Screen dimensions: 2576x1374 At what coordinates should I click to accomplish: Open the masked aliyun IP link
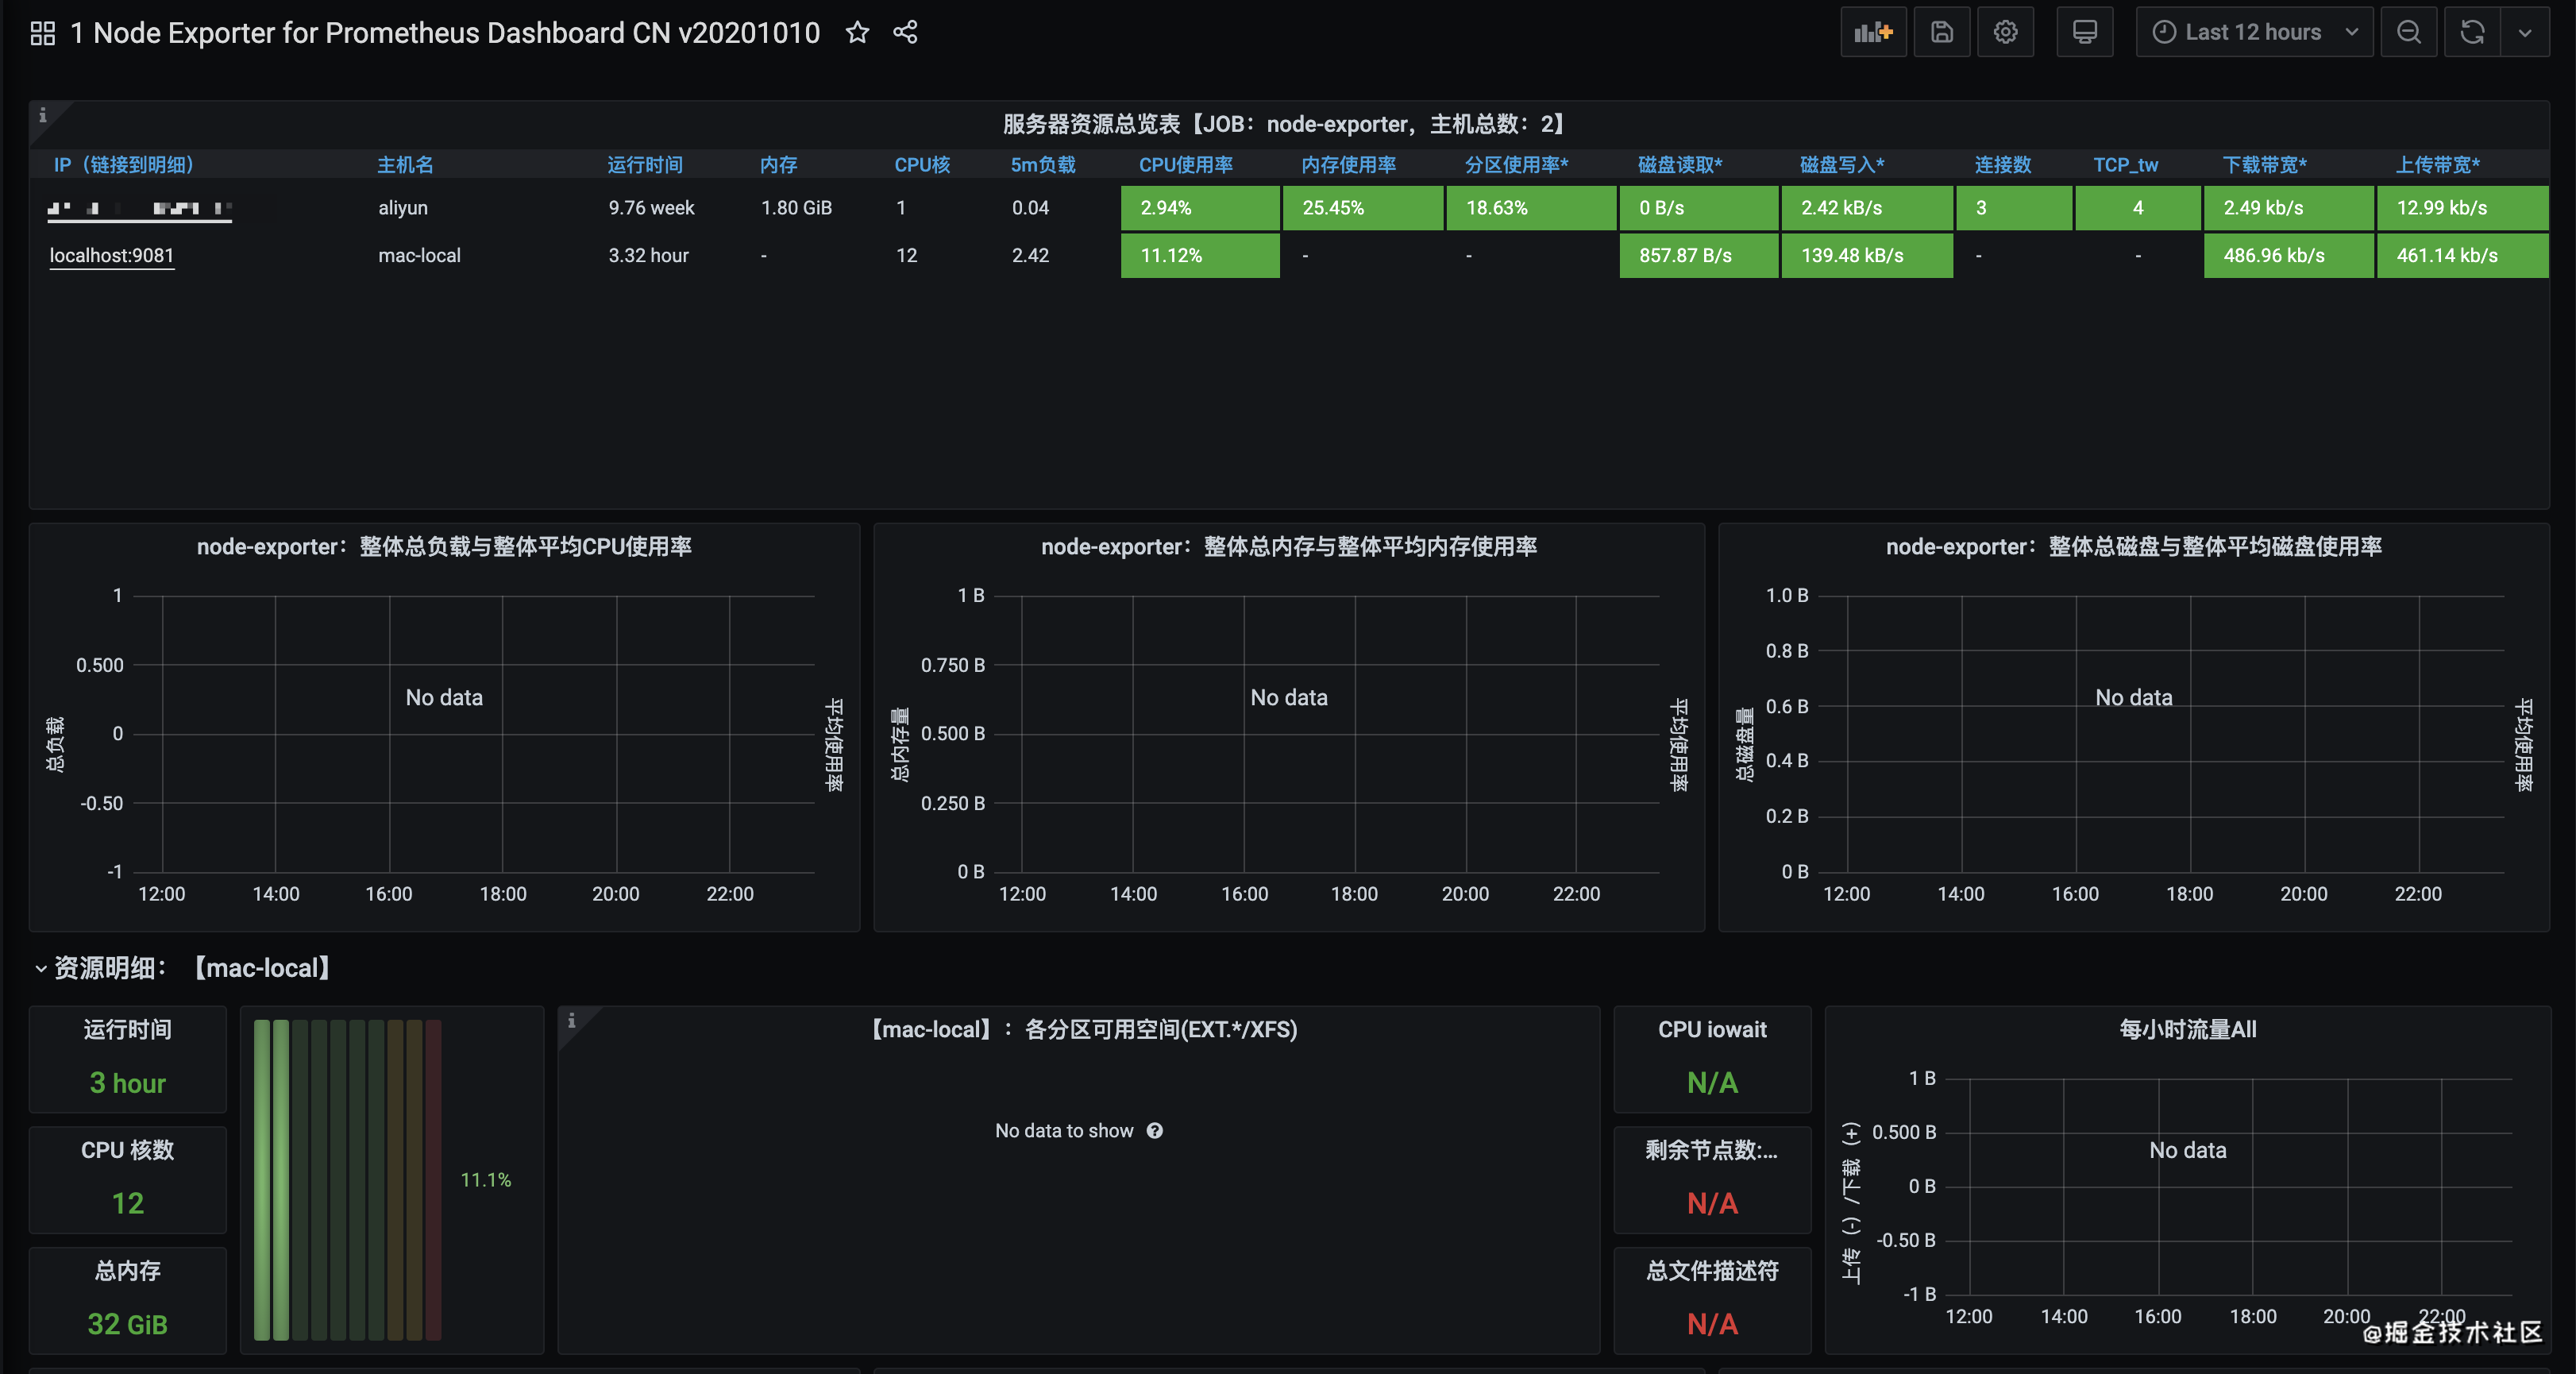click(x=140, y=208)
